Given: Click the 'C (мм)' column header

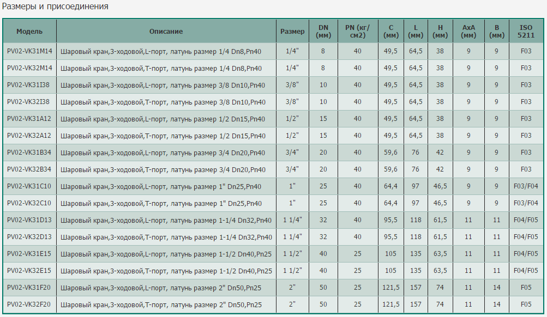Looking at the screenshot, I should (390, 32).
